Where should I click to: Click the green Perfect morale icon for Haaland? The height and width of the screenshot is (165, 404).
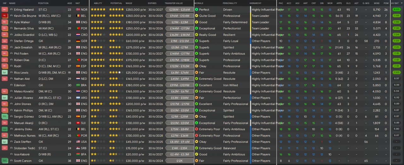pyautogui.click(x=196, y=9)
